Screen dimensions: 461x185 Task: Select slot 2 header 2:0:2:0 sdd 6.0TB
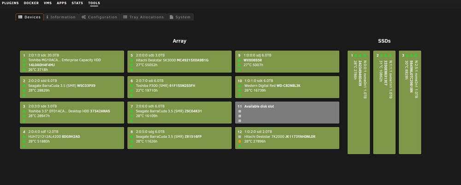click(42, 80)
